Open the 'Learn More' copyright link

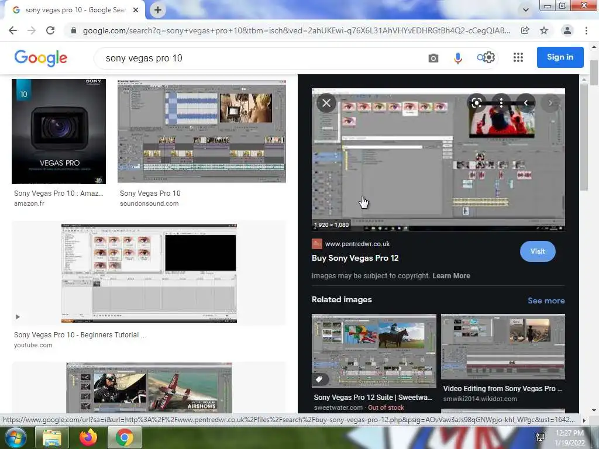451,276
